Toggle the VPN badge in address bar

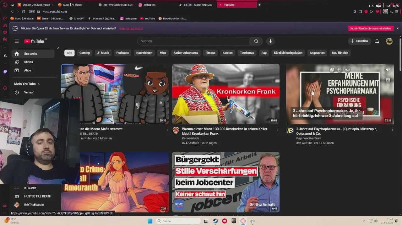click(x=32, y=12)
